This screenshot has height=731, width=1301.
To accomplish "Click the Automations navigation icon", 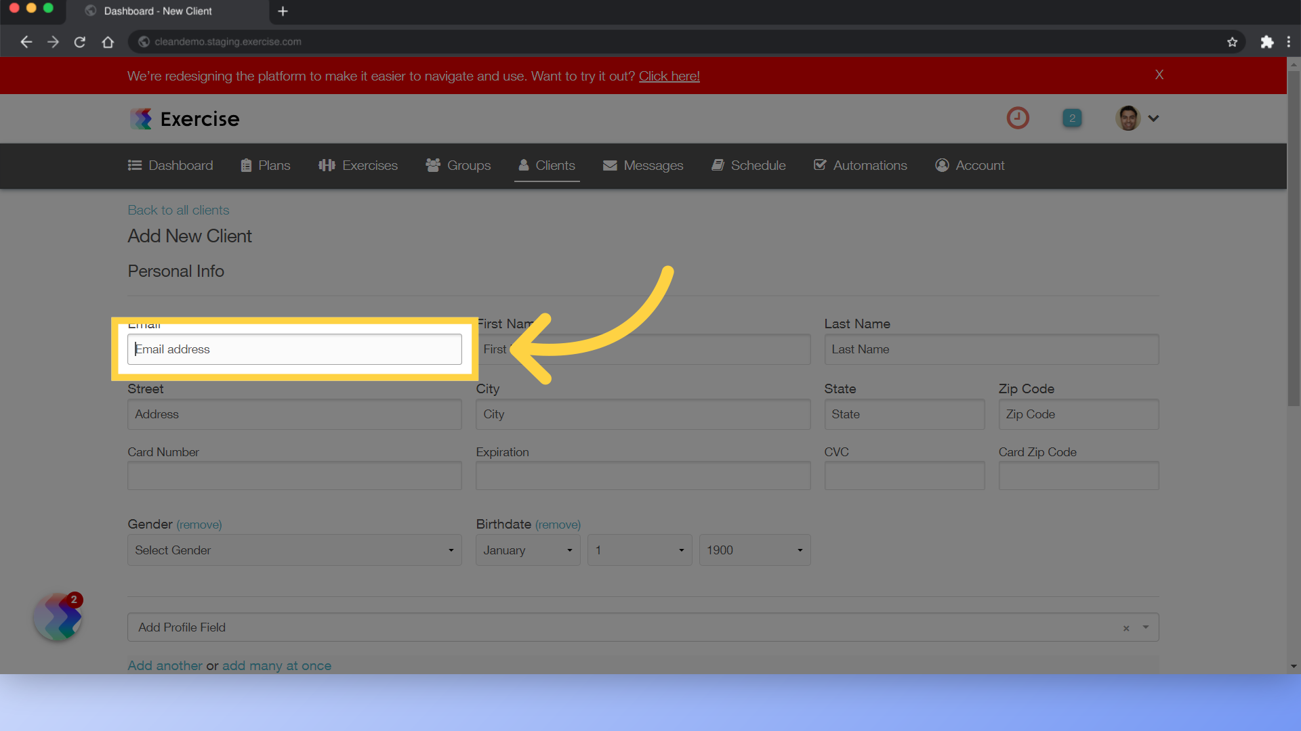I will [819, 165].
